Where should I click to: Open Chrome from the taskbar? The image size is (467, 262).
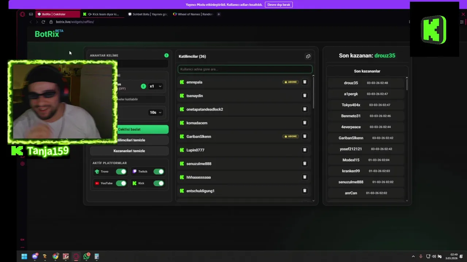[x=55, y=257]
